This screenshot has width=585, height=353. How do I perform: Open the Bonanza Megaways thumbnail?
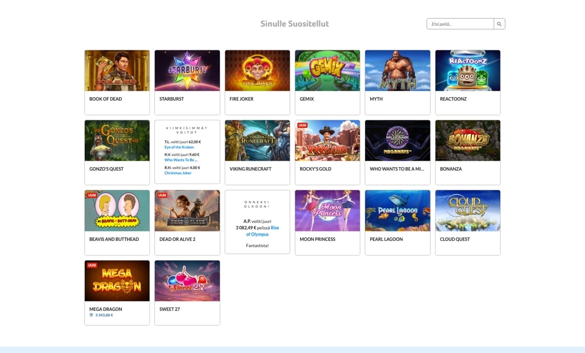click(x=468, y=140)
